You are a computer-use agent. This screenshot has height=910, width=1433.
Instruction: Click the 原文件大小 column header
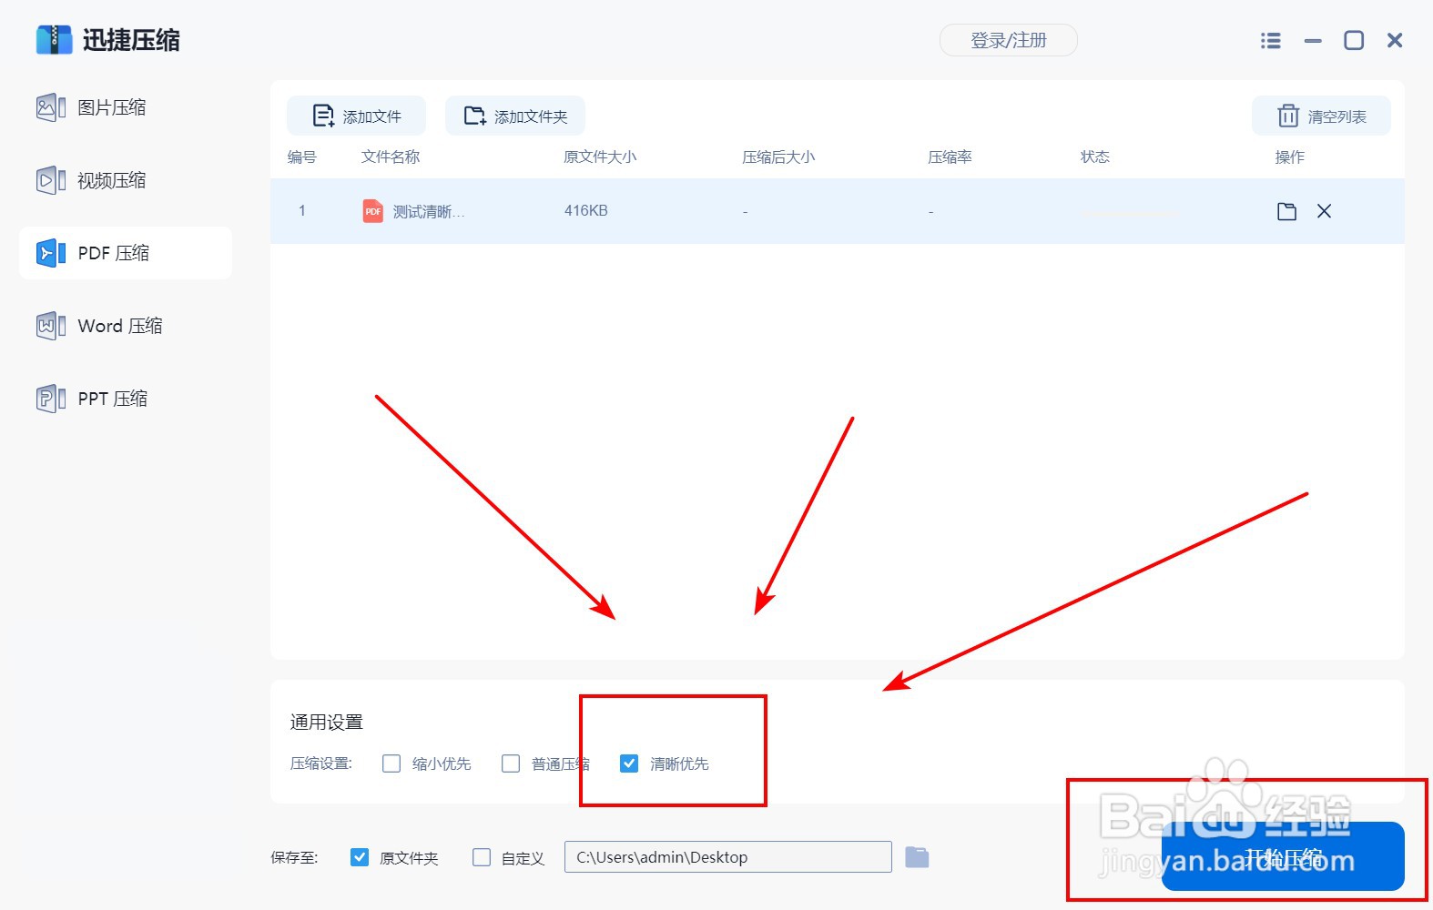point(600,157)
